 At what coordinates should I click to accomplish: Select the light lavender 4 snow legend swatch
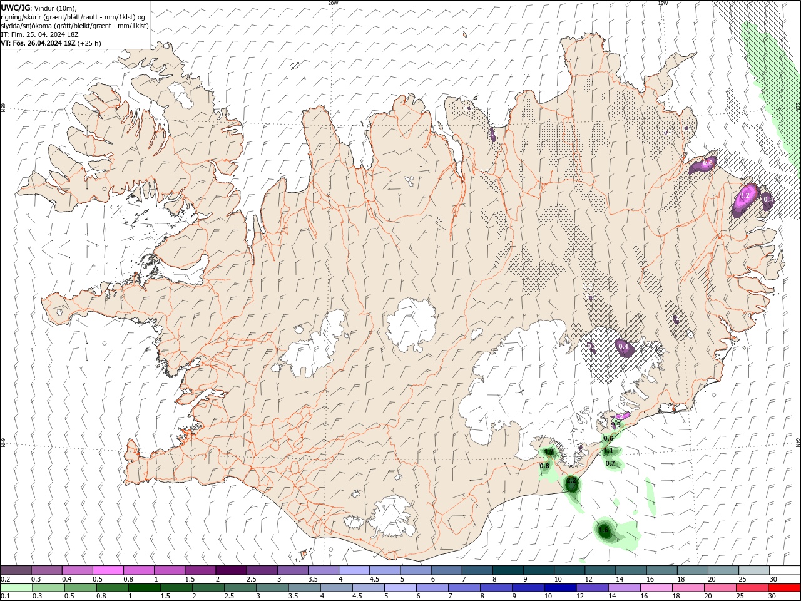[354, 570]
